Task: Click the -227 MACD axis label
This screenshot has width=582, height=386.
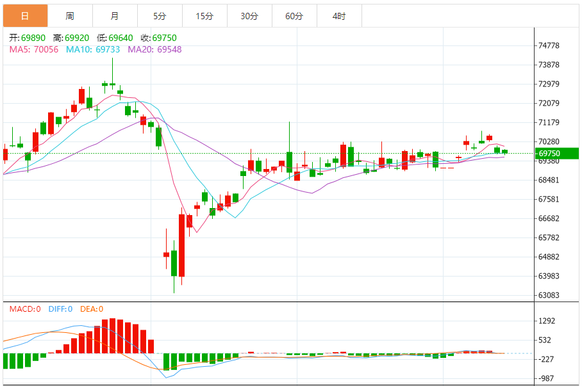Action: [546, 359]
